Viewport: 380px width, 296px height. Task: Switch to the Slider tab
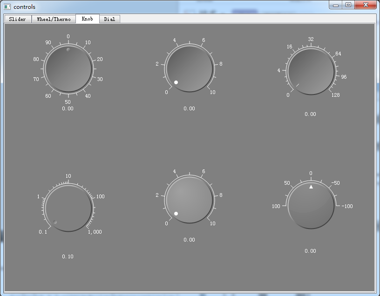coord(18,19)
